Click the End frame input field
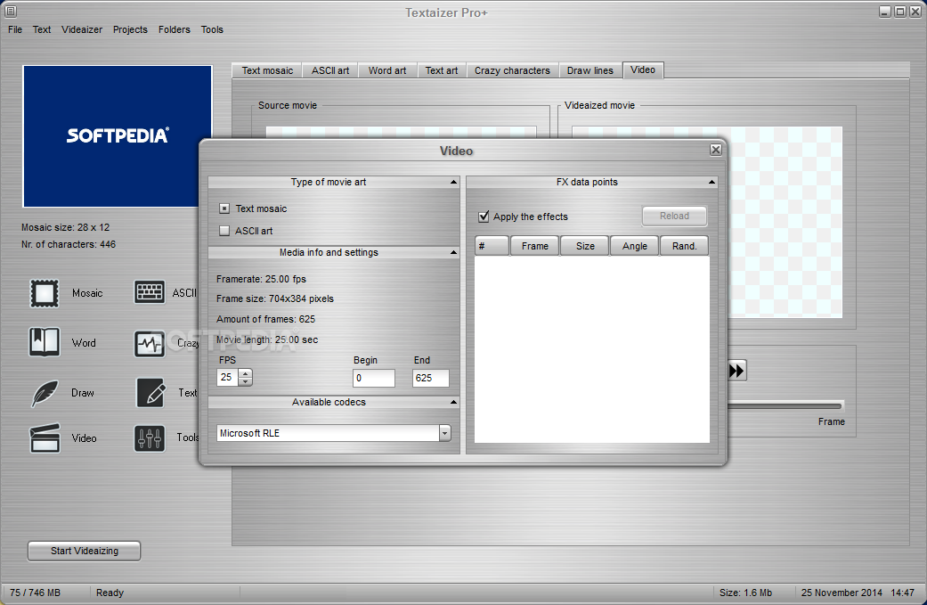The width and height of the screenshot is (927, 605). (x=430, y=378)
